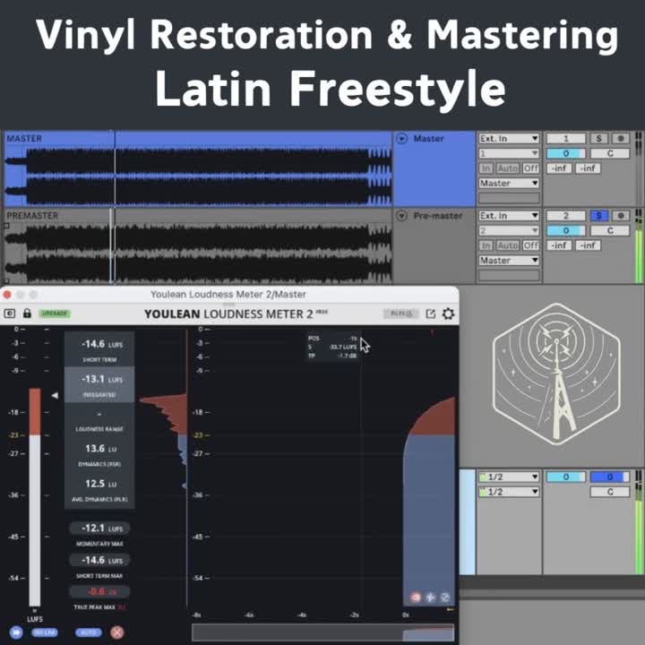Click Master track volume slider showing 0
This screenshot has height=645, width=645.
tap(566, 153)
